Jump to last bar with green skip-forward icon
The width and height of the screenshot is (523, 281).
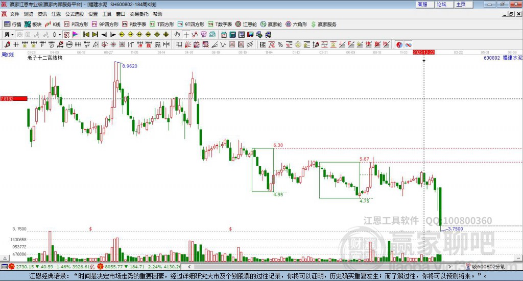pos(95,35)
